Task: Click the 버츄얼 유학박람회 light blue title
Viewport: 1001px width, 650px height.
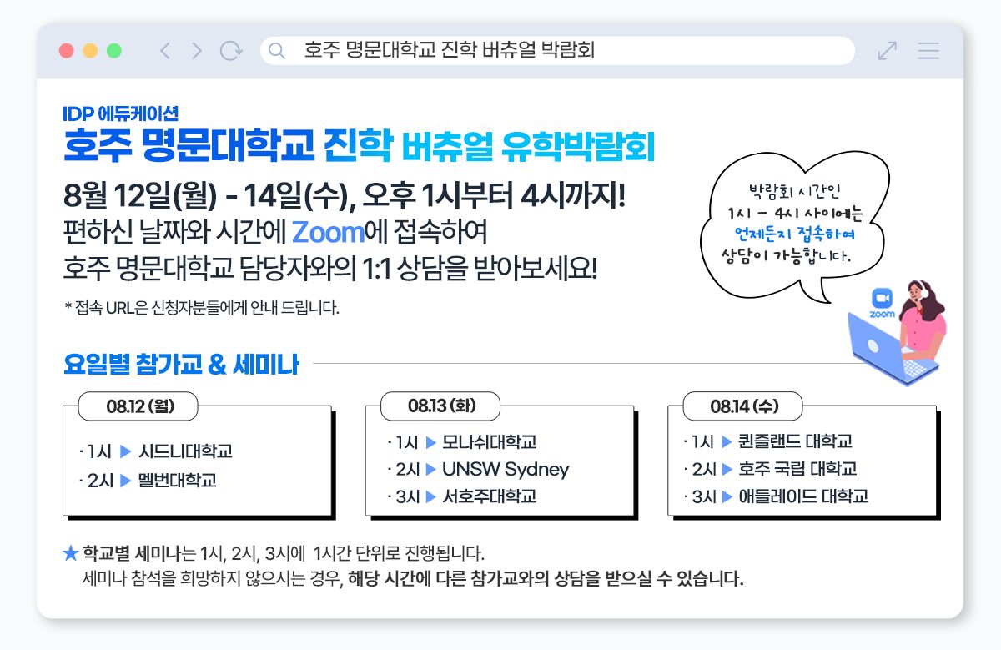Action: (x=528, y=147)
